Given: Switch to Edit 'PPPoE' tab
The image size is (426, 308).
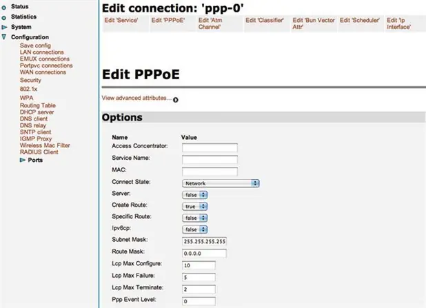Looking at the screenshot, I should [168, 21].
